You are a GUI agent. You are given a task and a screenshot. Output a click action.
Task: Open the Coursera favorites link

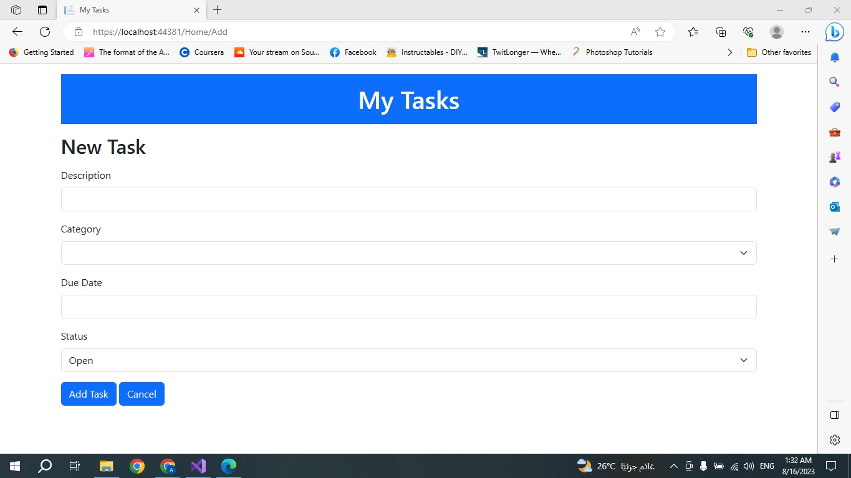(201, 52)
